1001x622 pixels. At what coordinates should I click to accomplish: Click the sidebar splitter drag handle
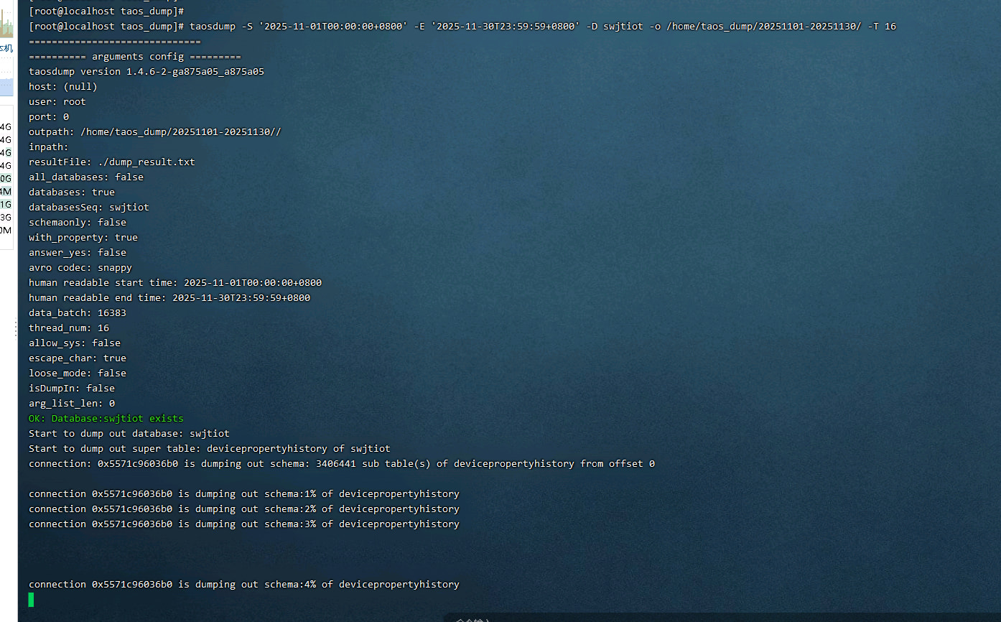coord(15,329)
